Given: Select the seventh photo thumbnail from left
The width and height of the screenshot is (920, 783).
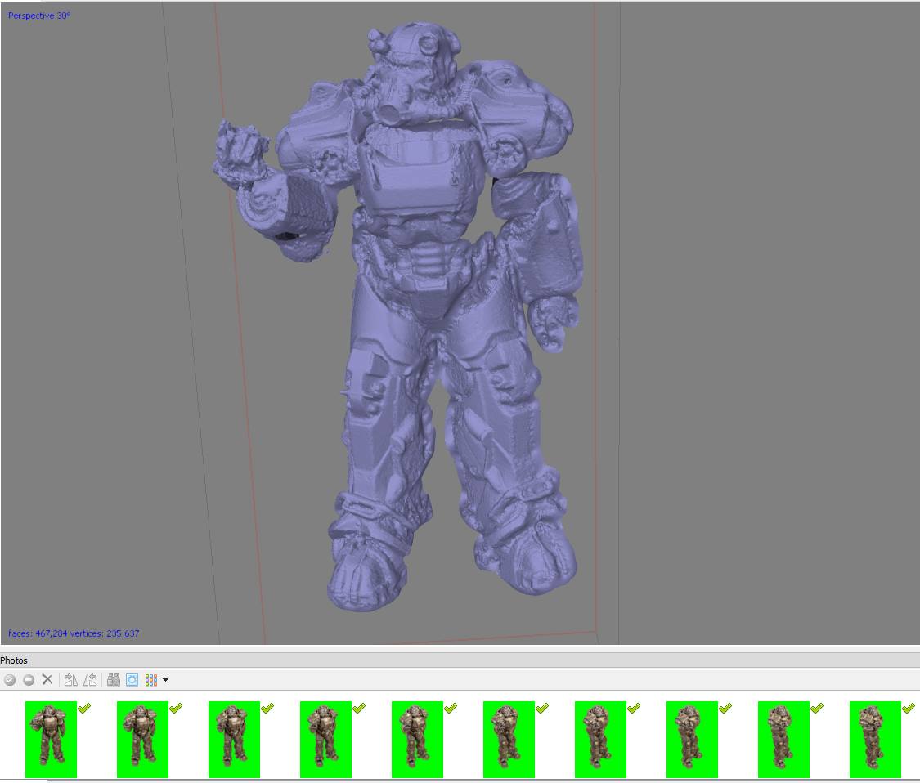Looking at the screenshot, I should 600,739.
